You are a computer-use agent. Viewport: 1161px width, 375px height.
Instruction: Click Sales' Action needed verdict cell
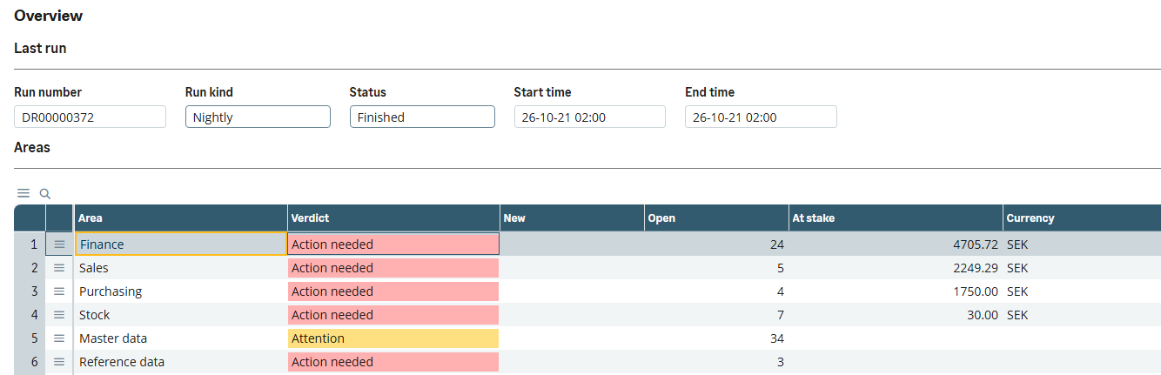(393, 268)
